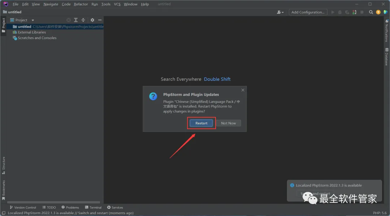Open the user account dropdown in toolbar

[x=280, y=12]
